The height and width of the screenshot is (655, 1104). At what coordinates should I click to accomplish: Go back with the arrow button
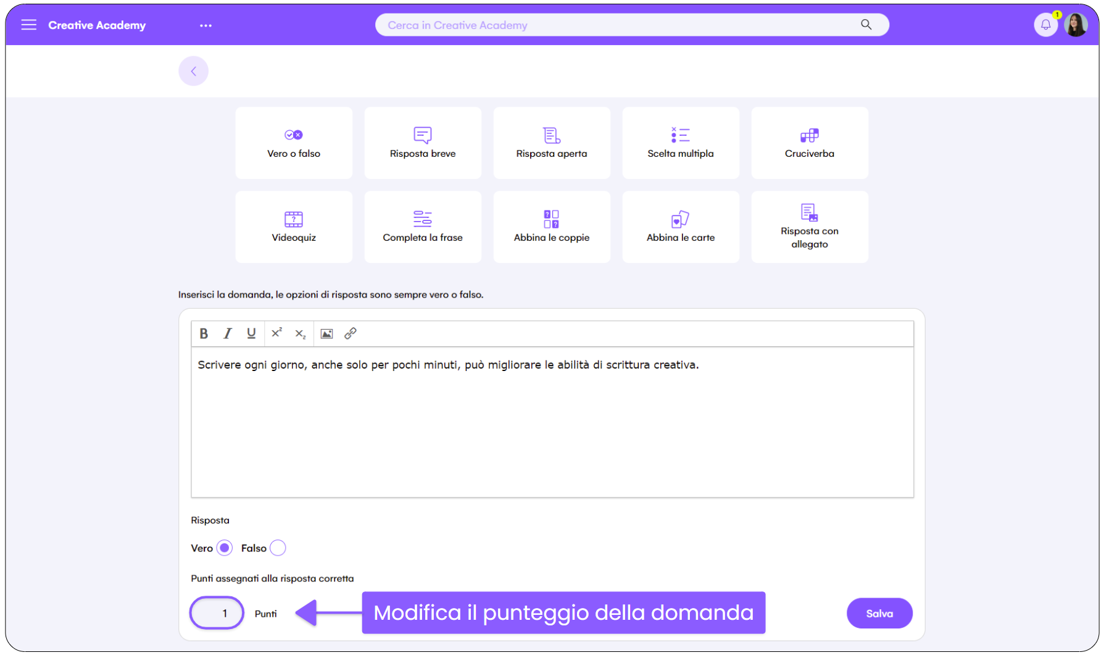coord(193,71)
